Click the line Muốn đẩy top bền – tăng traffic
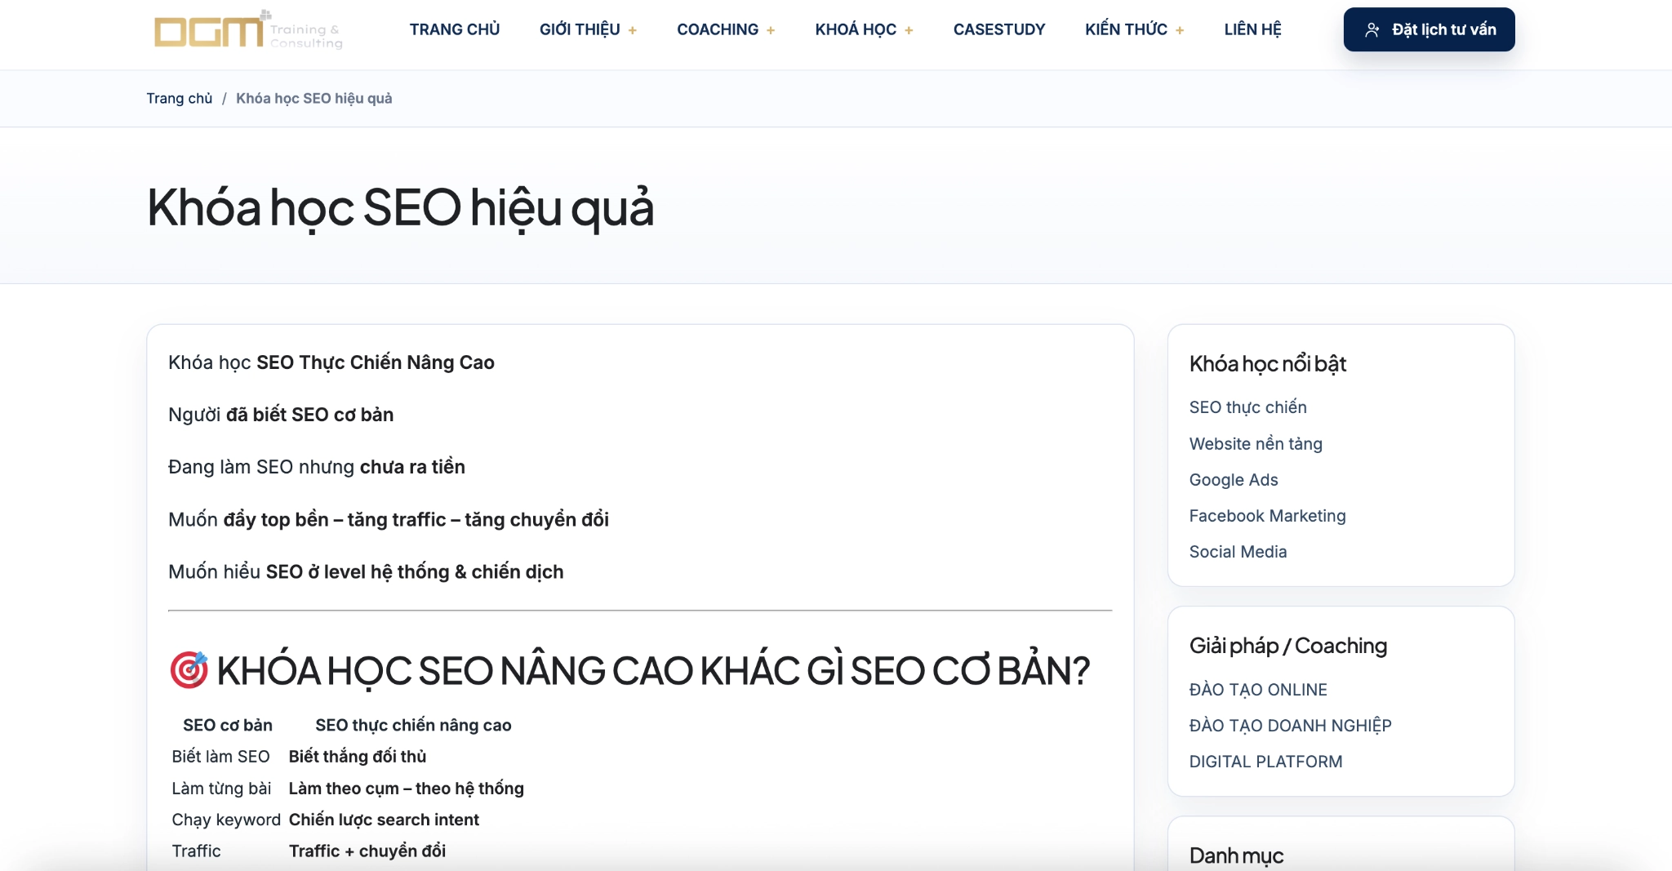This screenshot has width=1672, height=871. click(389, 519)
